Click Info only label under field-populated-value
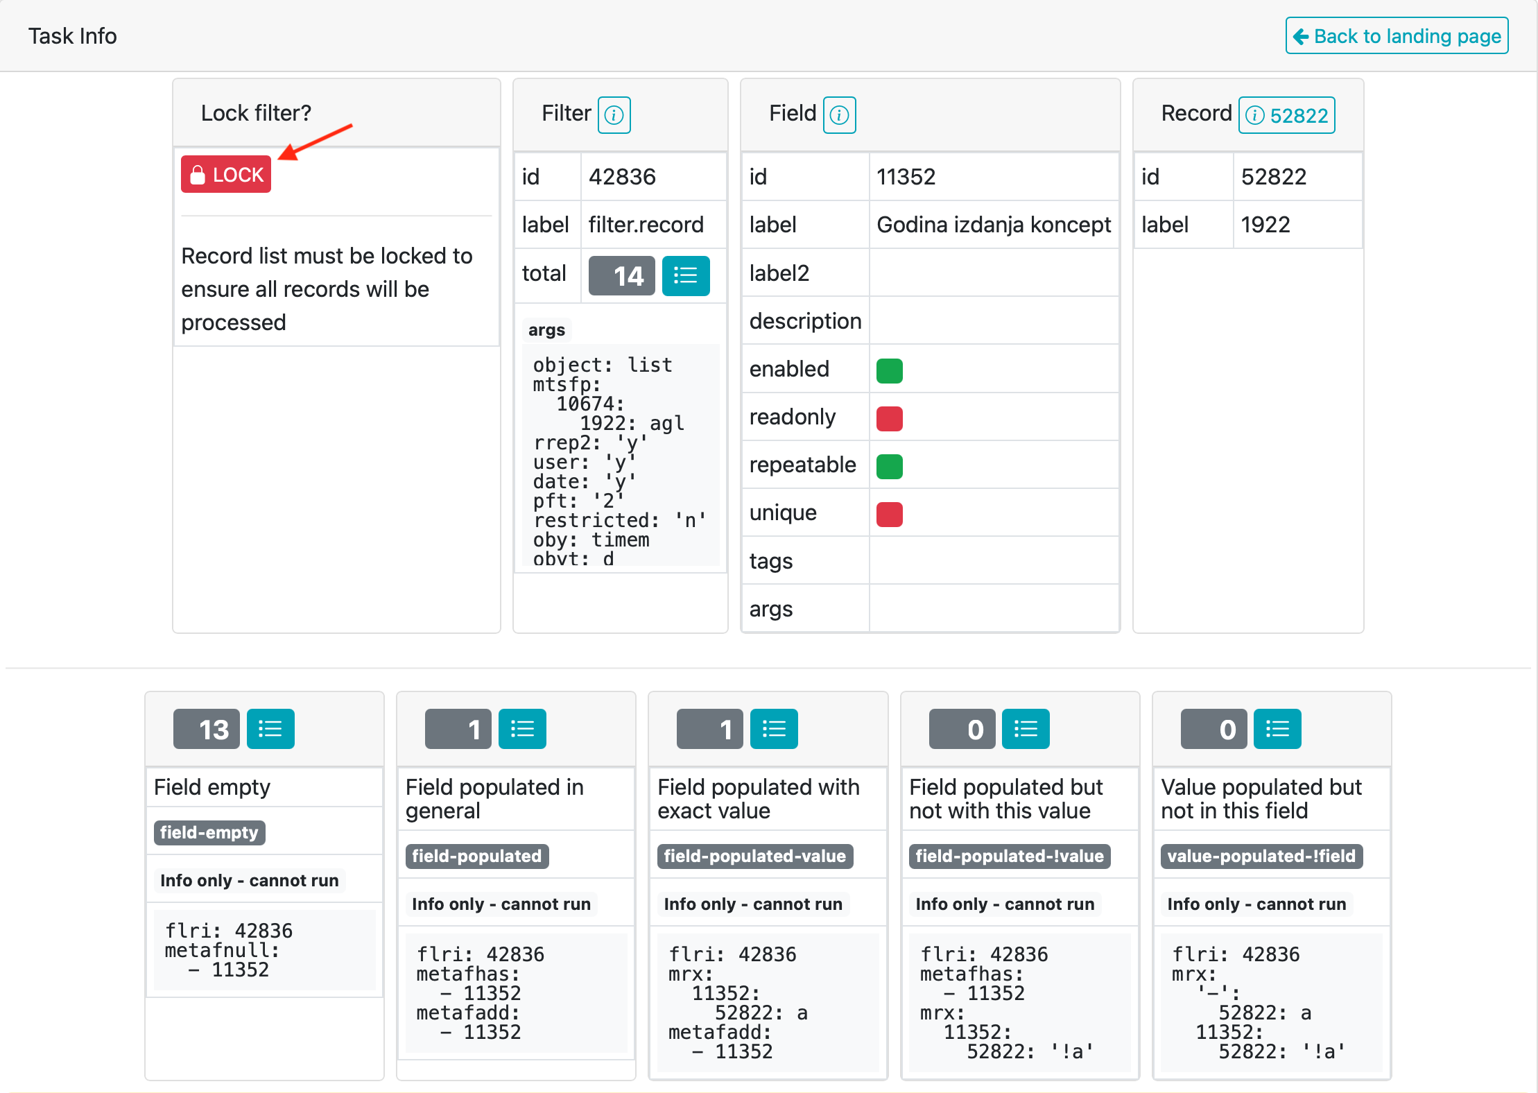The image size is (1538, 1093). (753, 904)
